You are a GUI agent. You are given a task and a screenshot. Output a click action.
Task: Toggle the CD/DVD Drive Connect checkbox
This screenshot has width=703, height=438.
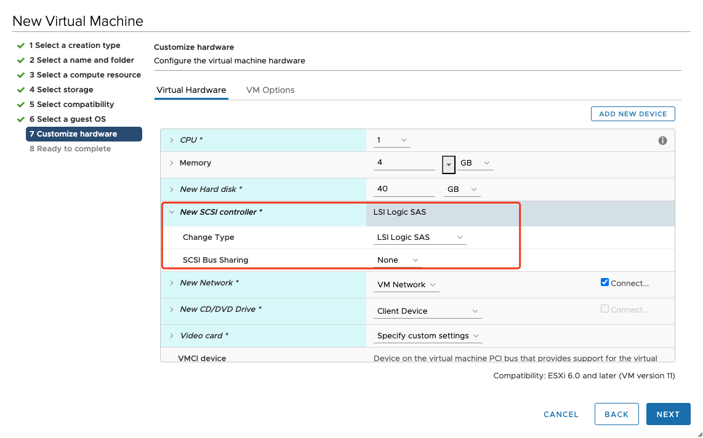click(x=605, y=309)
